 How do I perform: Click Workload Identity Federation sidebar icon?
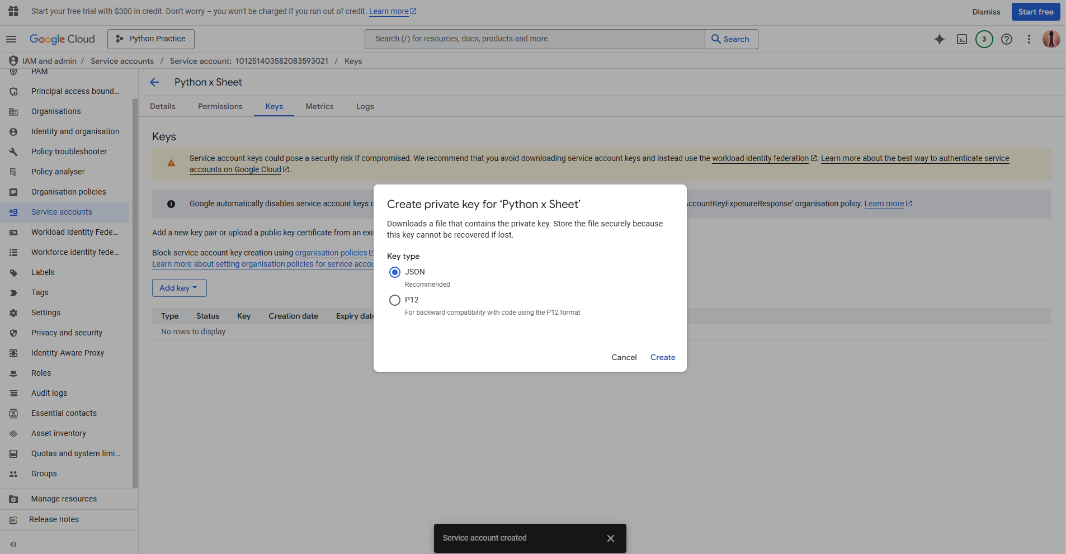(13, 232)
